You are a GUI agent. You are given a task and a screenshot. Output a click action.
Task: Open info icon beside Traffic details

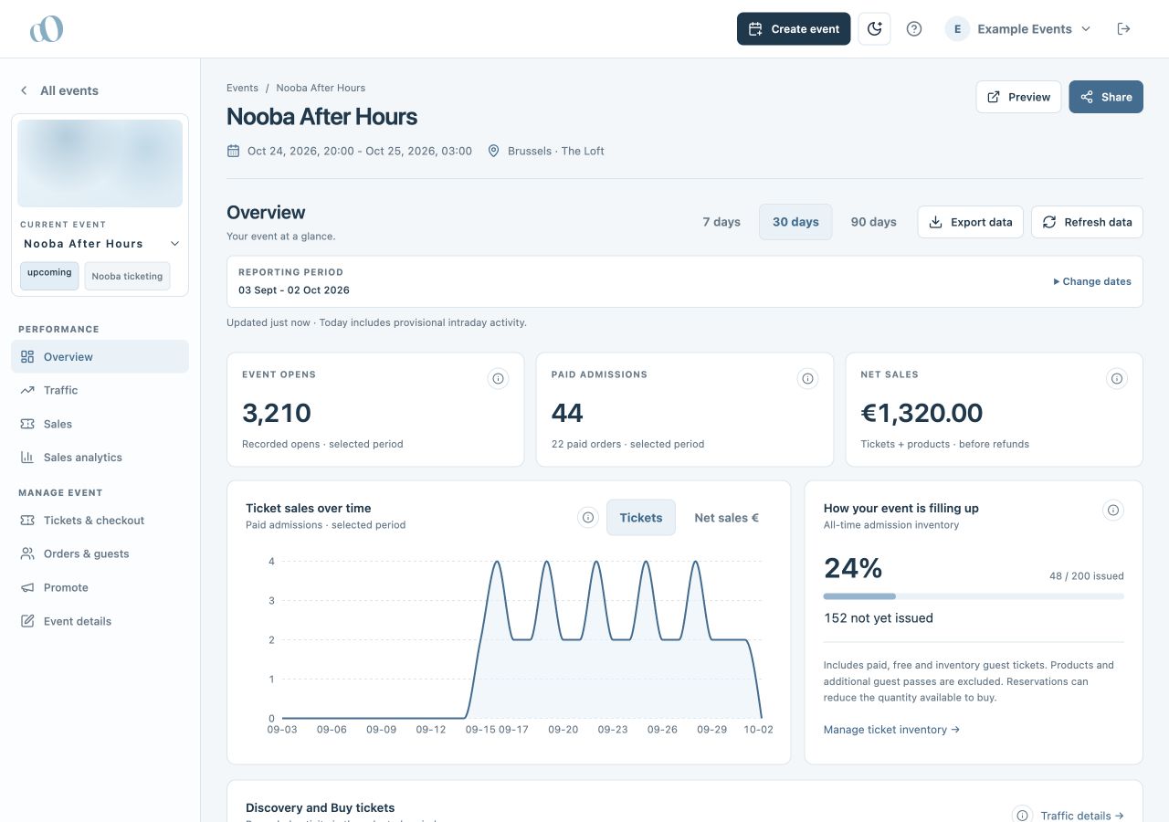(x=1023, y=815)
